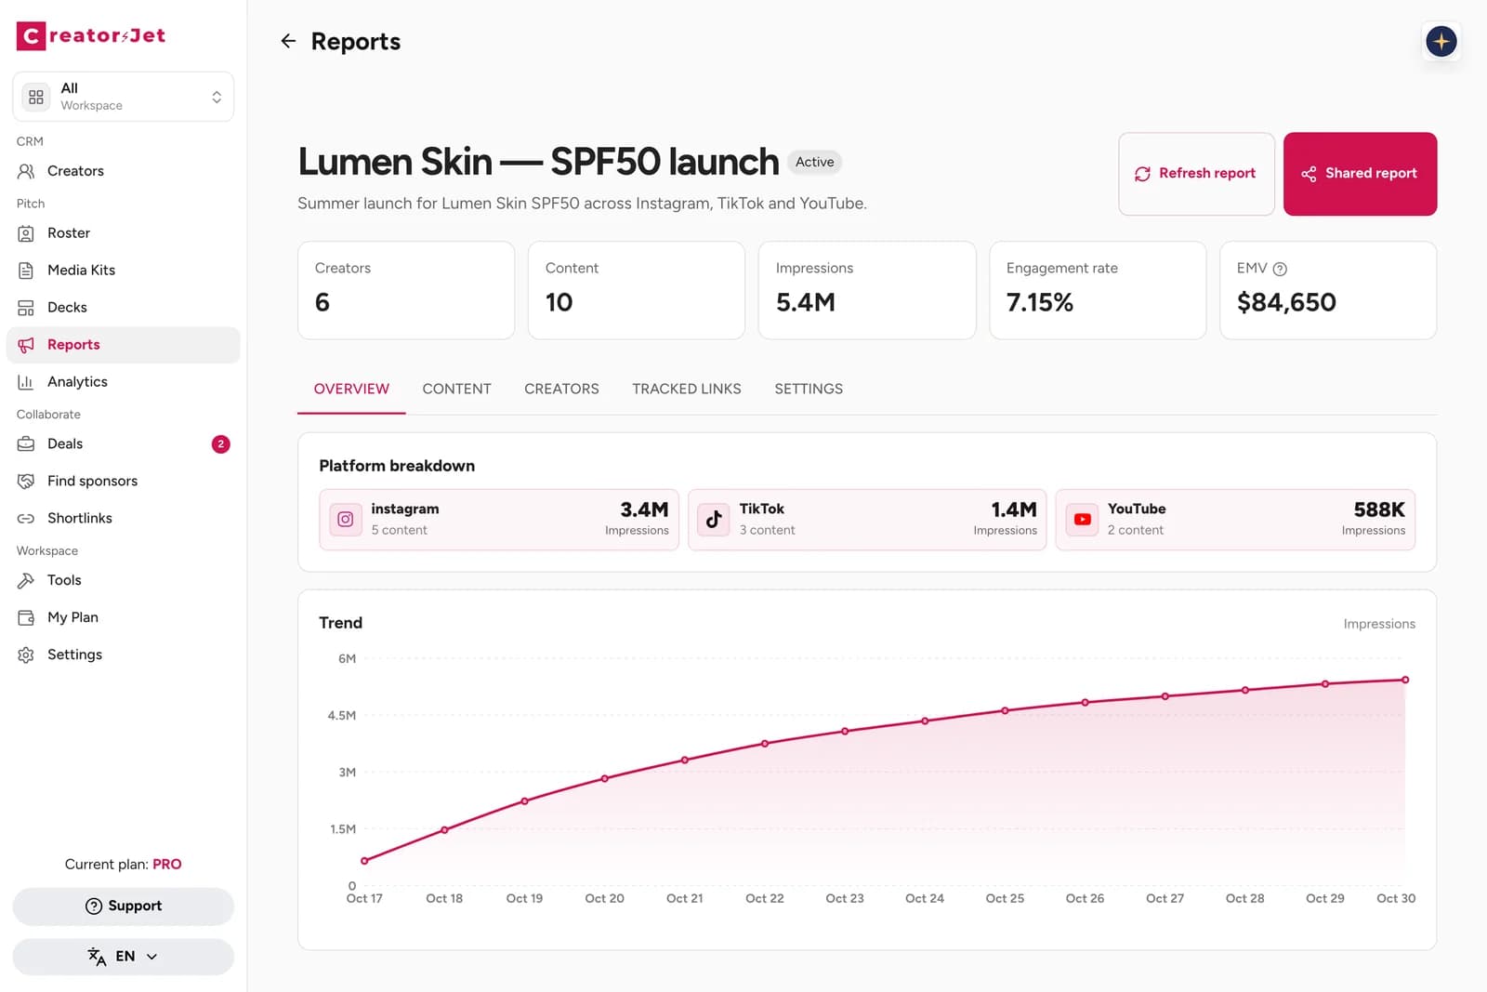Click the TikTok platform icon
The width and height of the screenshot is (1487, 992).
coord(714,520)
